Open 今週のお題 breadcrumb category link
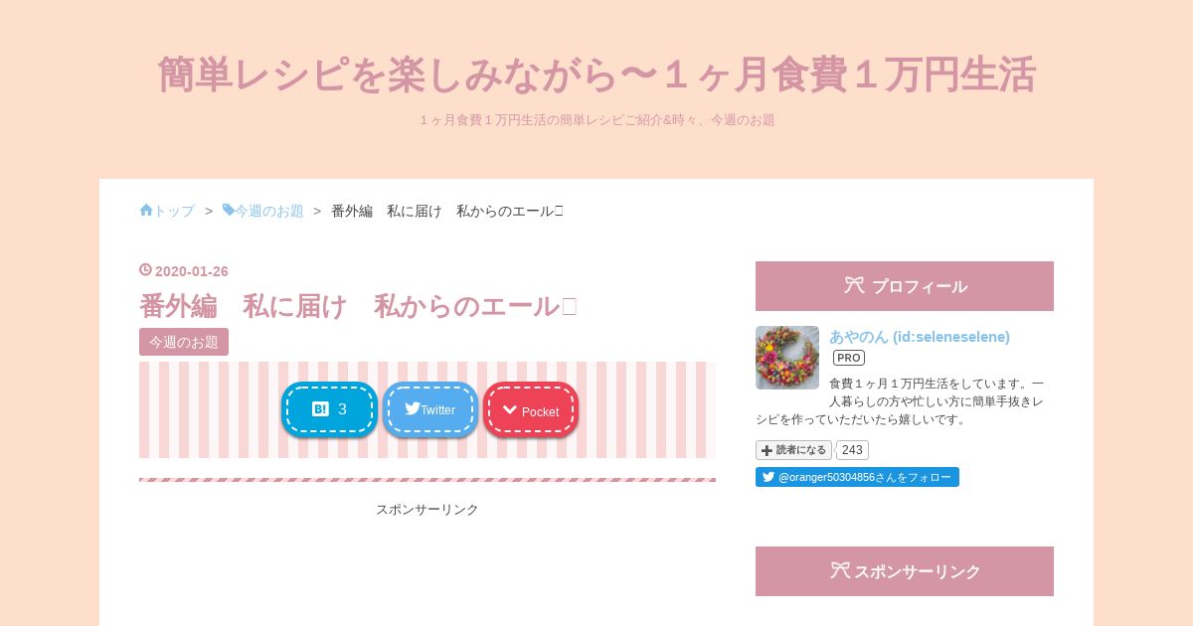 [269, 211]
